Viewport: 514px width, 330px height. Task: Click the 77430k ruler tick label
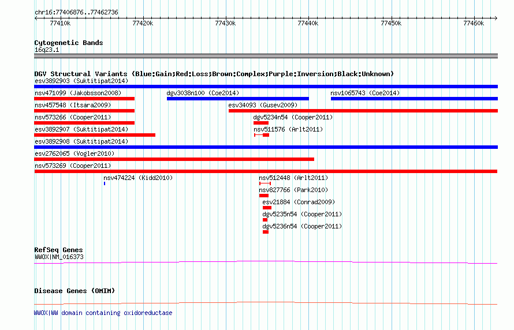pyautogui.click(x=225, y=23)
